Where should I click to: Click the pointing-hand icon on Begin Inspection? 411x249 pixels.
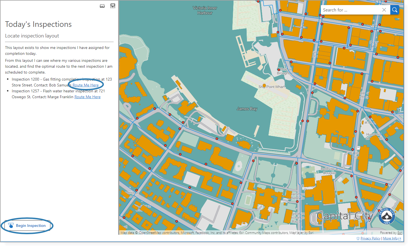coord(11,225)
